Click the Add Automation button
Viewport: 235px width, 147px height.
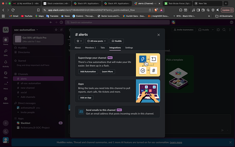click(x=88, y=71)
